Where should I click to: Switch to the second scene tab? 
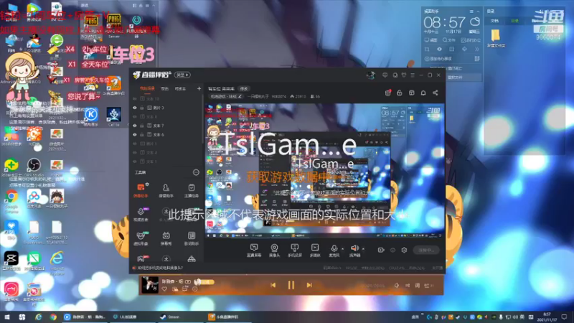point(165,88)
